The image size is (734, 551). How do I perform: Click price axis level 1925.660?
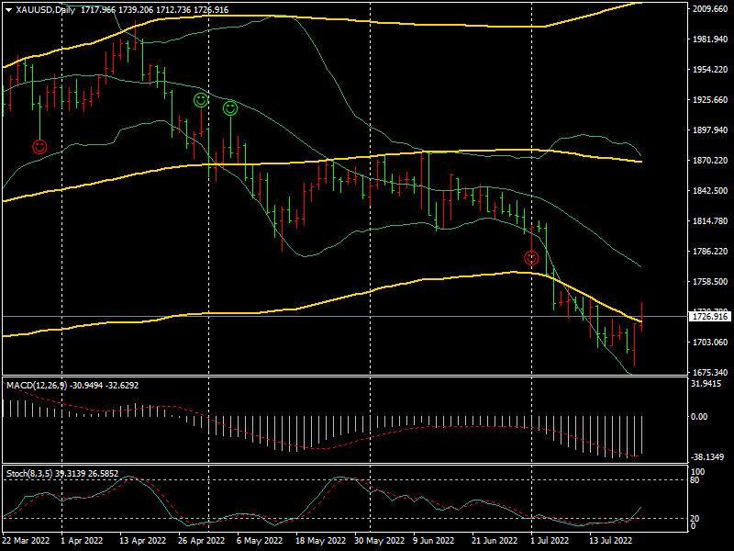[x=710, y=100]
